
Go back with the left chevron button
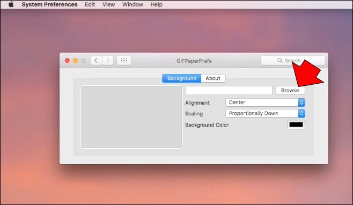[97, 61]
